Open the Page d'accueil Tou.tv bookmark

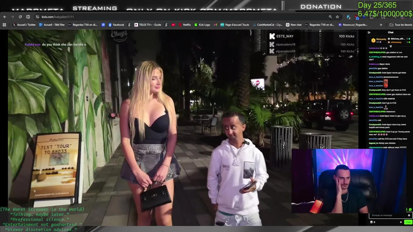[235, 25]
